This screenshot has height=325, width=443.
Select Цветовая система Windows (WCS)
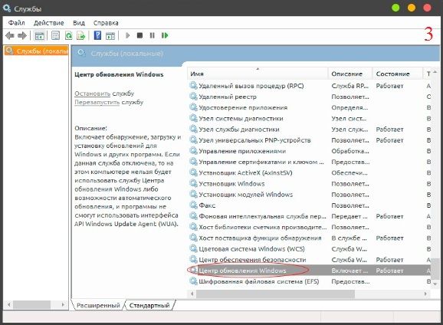pyautogui.click(x=310, y=248)
